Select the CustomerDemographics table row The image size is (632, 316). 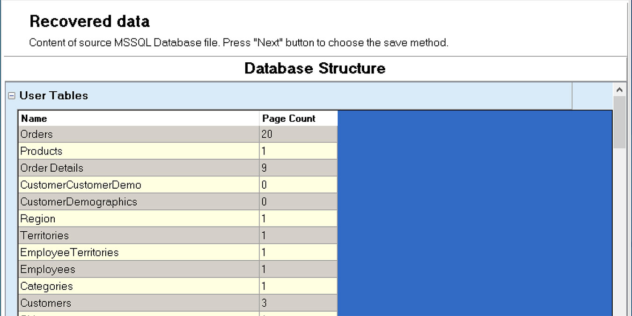94,201
